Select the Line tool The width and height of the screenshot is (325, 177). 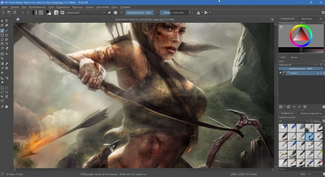(6, 30)
